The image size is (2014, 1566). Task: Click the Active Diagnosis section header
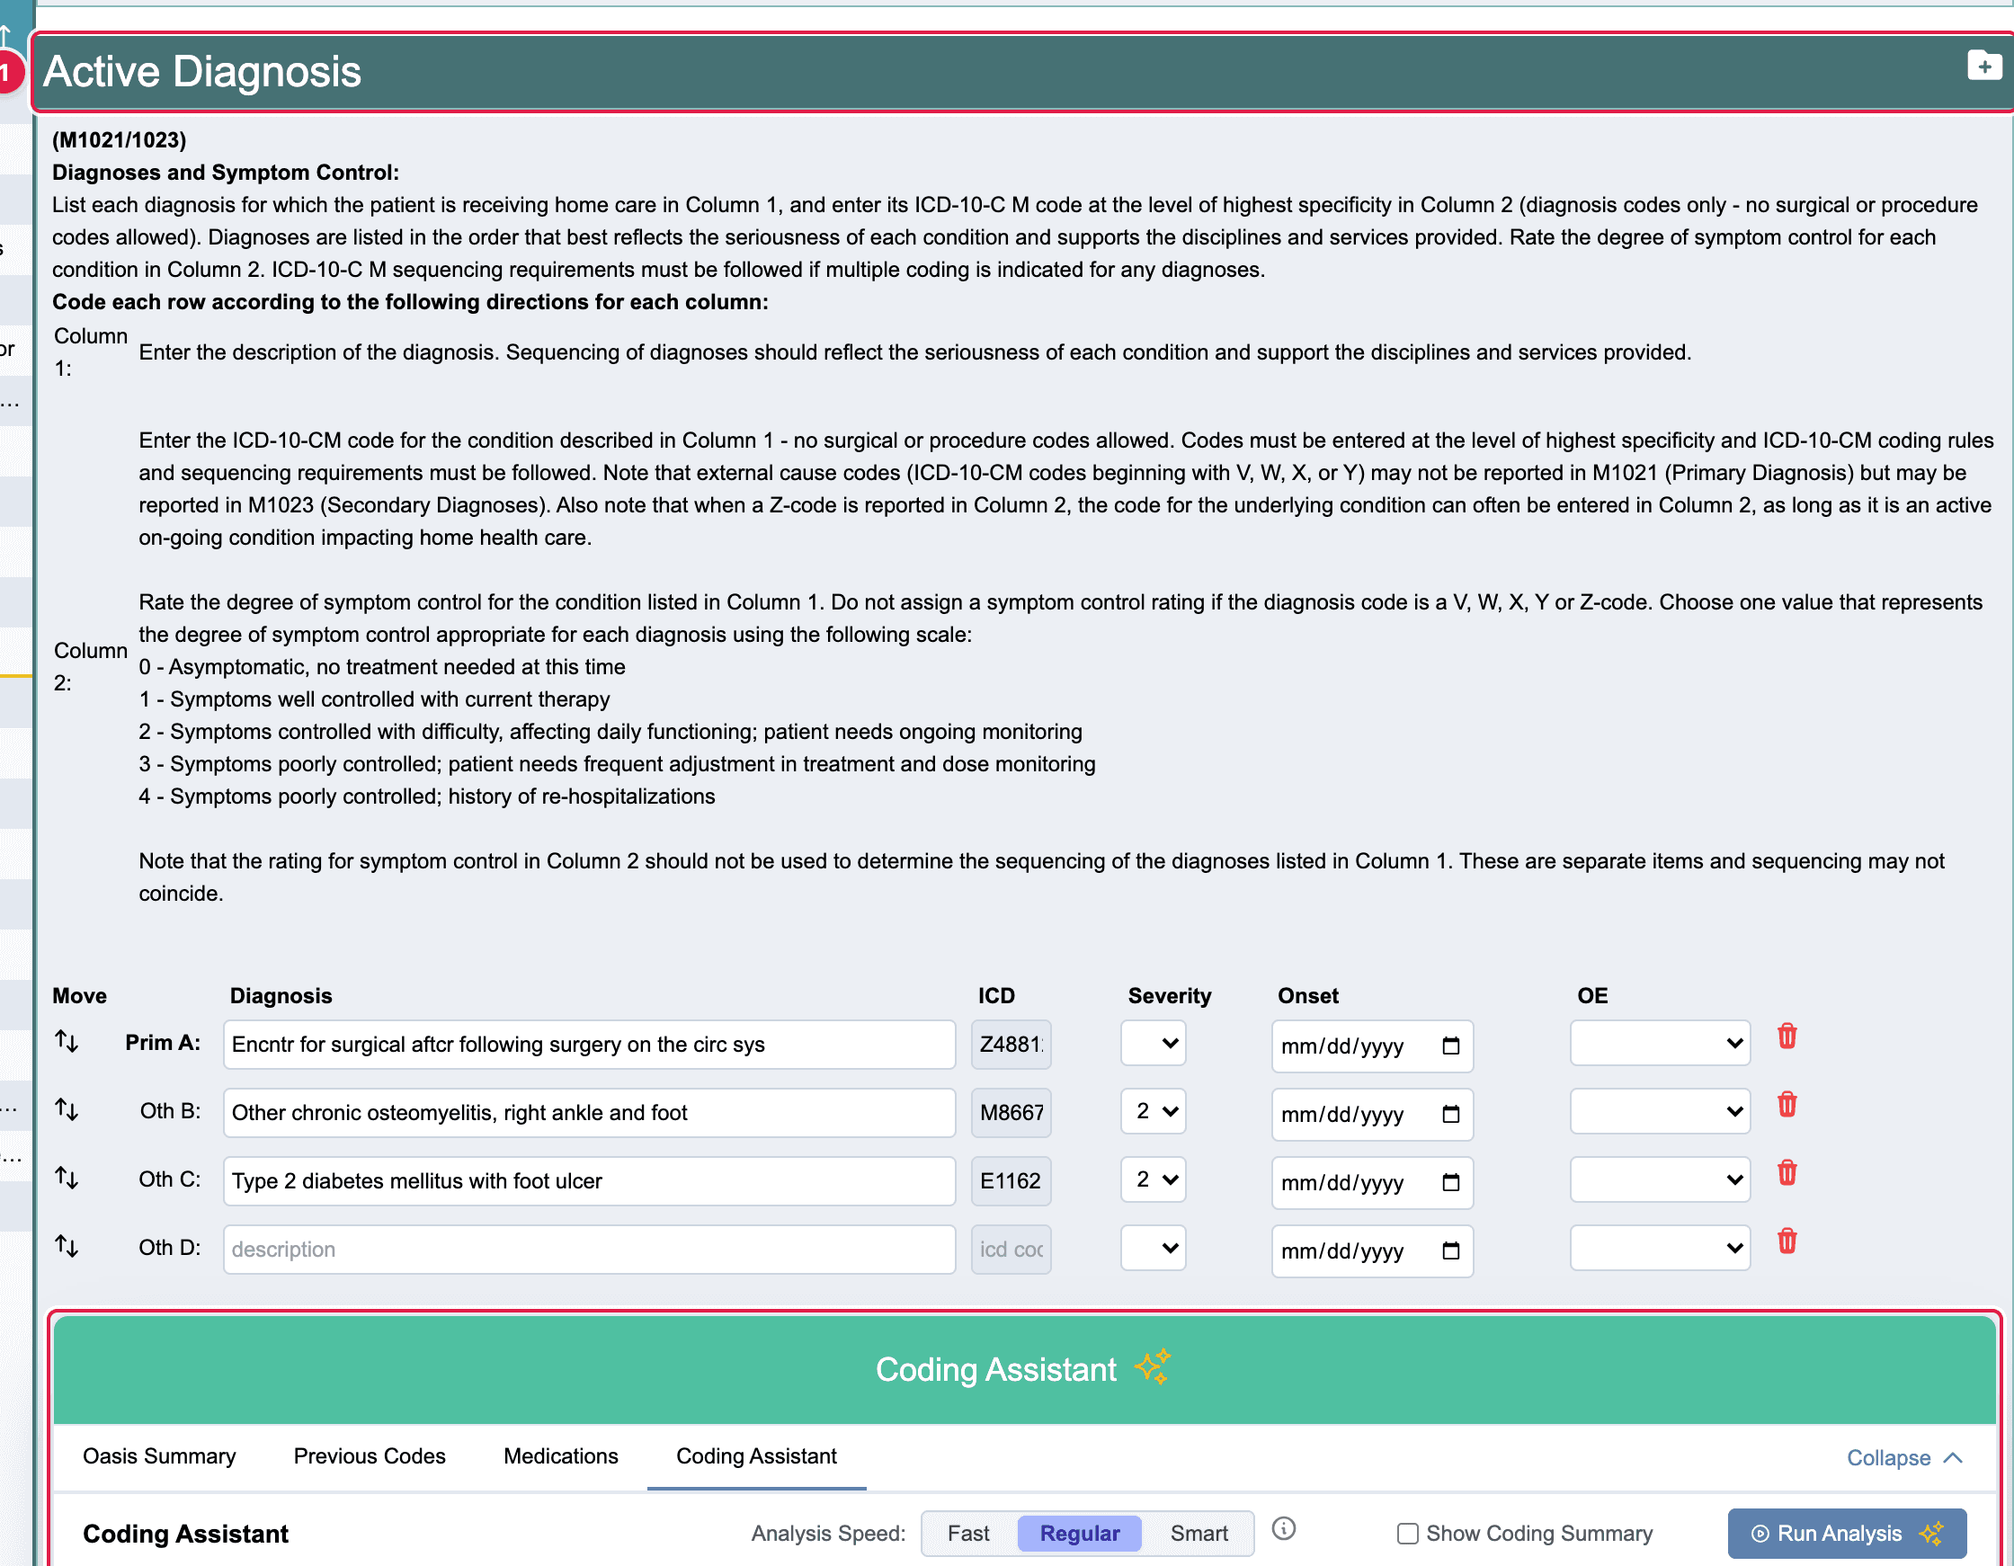click(x=1021, y=72)
